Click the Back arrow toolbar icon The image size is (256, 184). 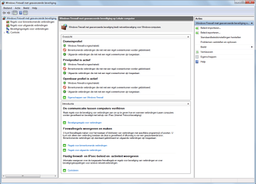[x=4, y=13]
